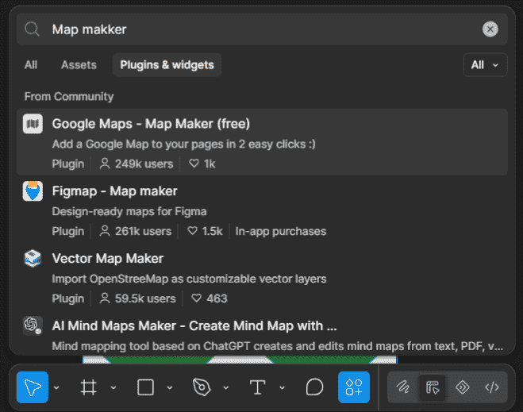Clear the search field text

click(x=490, y=29)
